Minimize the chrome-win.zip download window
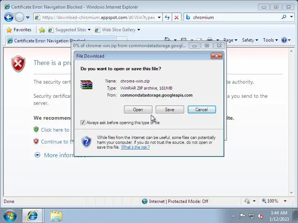Screen dimensions: 298x223 [x=194, y=46]
